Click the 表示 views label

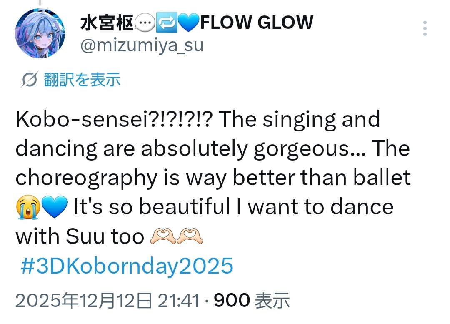[272, 300]
